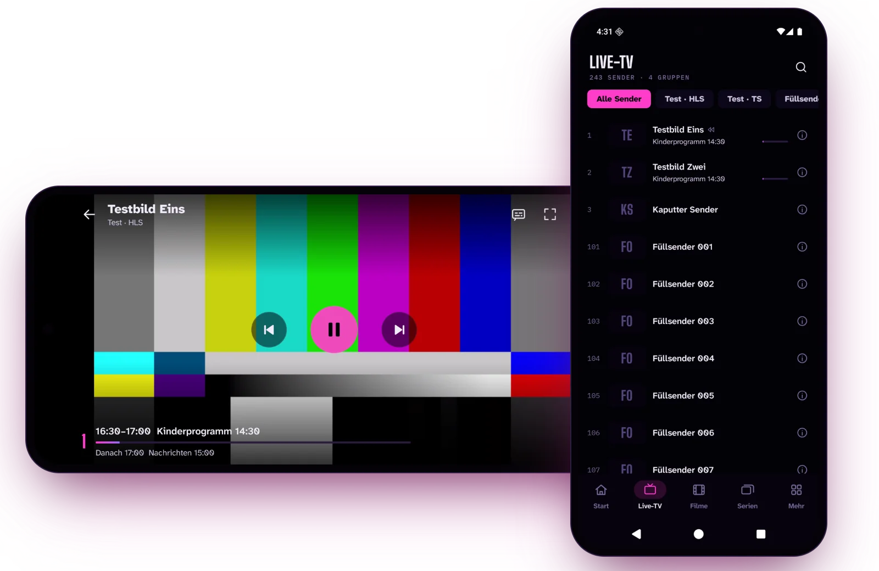Open info for Füllsender 006

pos(802,433)
